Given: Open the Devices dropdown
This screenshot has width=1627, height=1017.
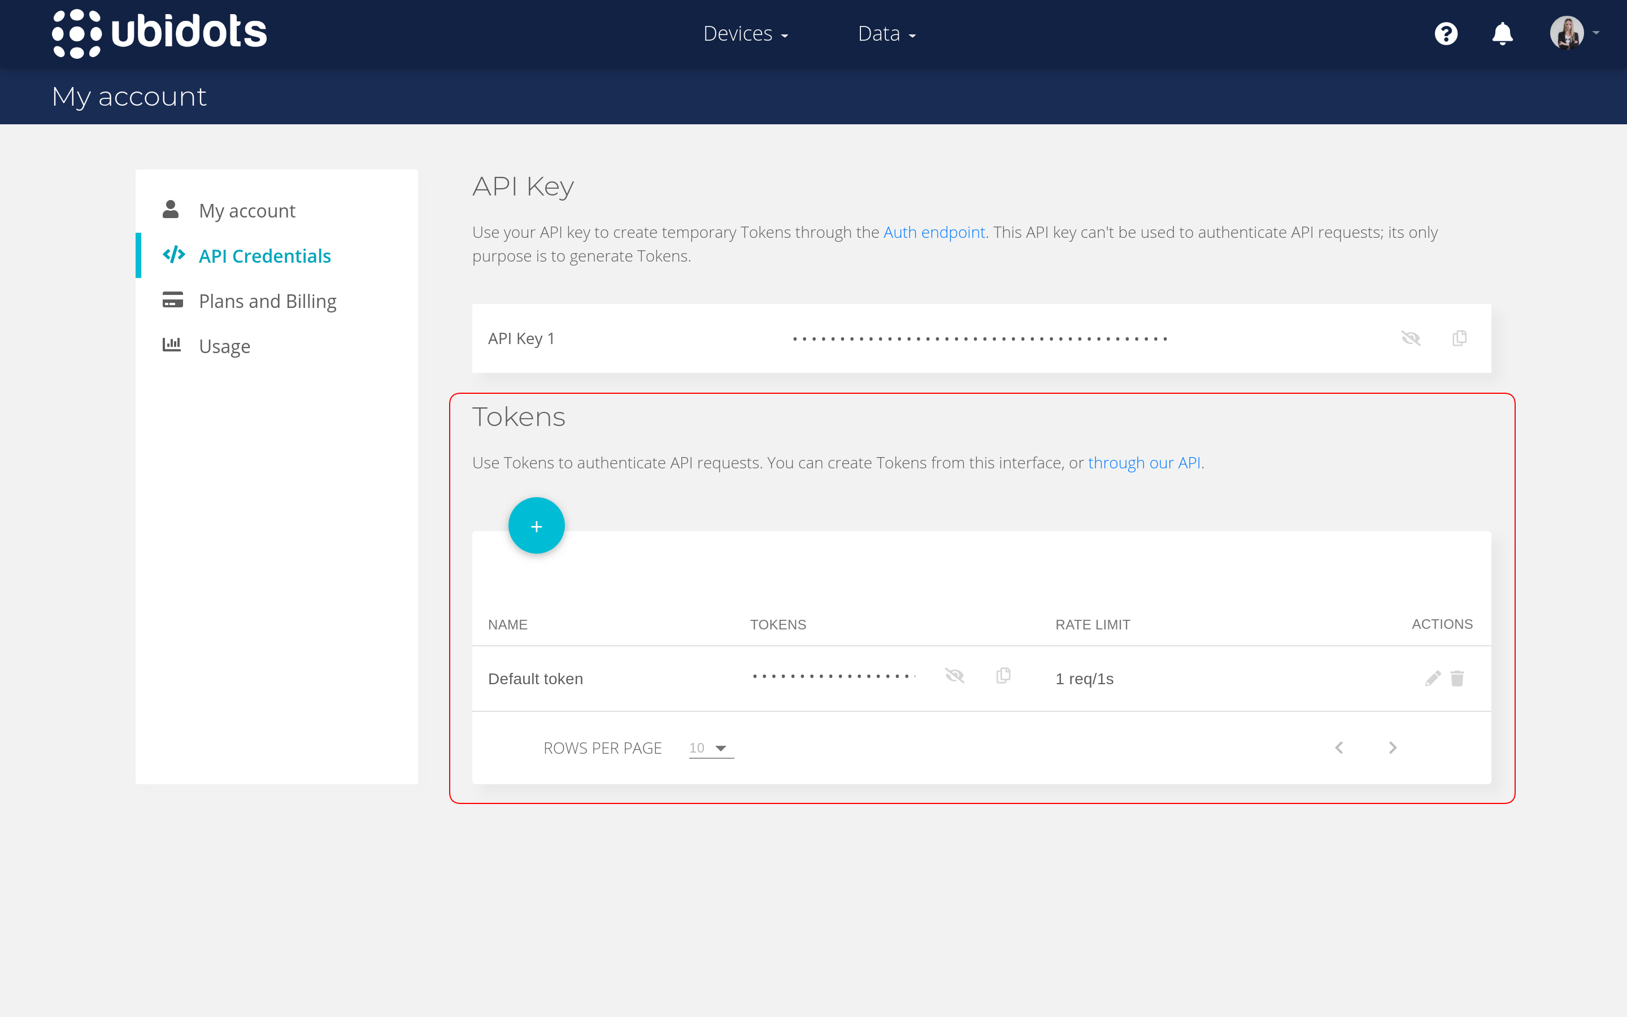Looking at the screenshot, I should coord(745,33).
